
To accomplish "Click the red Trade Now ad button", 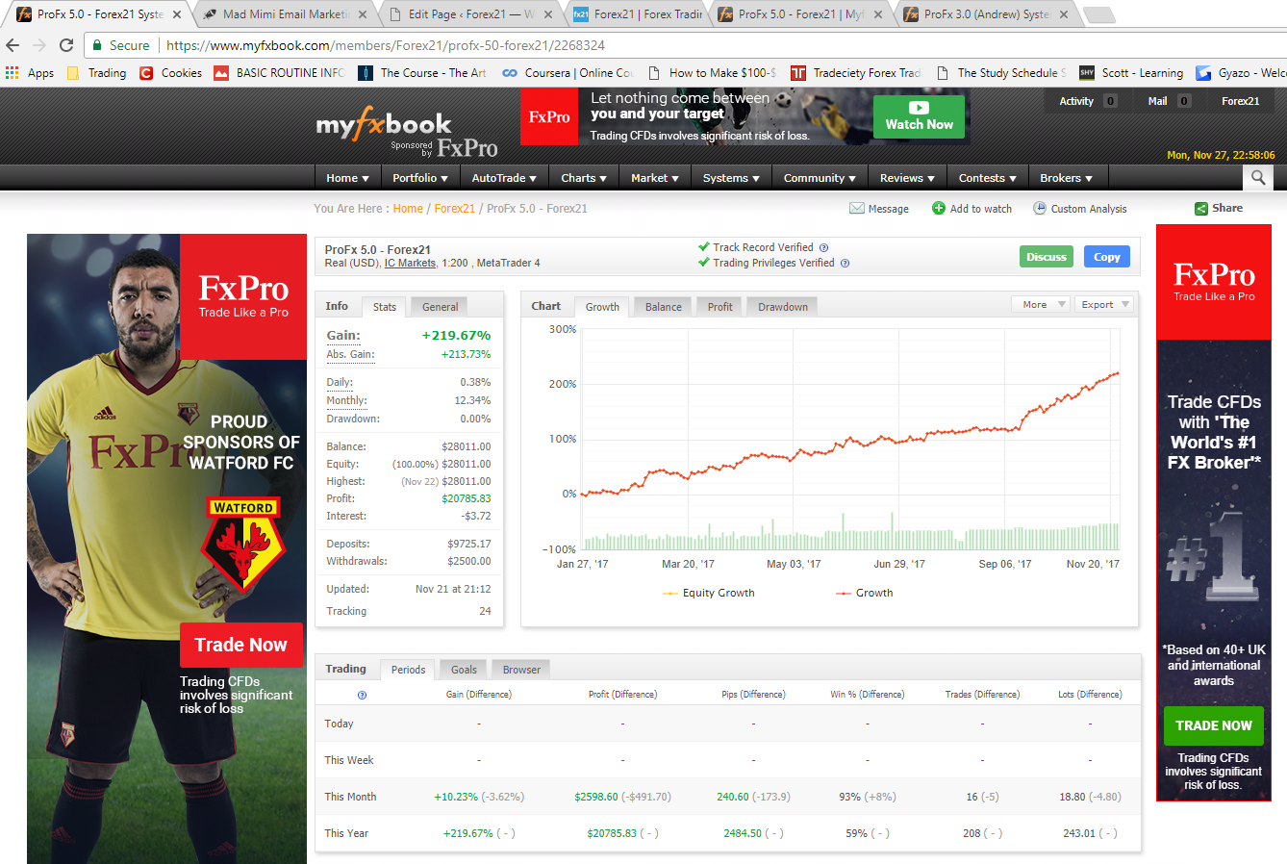I will tap(241, 645).
